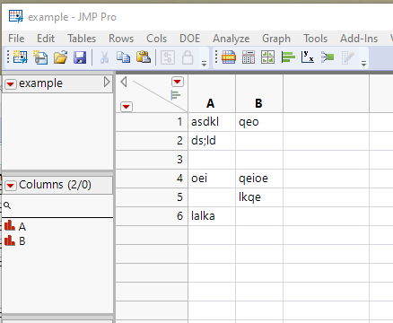Select row number 1

(x=152, y=122)
